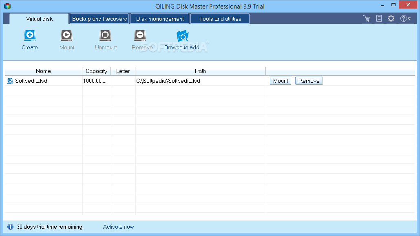Viewport: 420px width, 236px height.
Task: Remove Softpedia.fvd using row Remove button
Action: click(309, 81)
